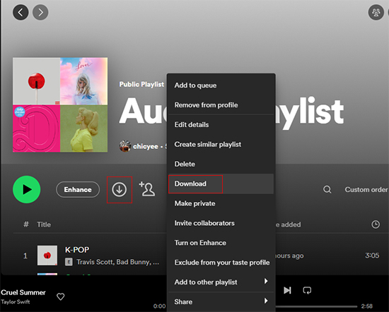389x312 pixels.
Task: Open the Travis Scott, Bad Bunny artists link
Action: pyautogui.click(x=118, y=262)
